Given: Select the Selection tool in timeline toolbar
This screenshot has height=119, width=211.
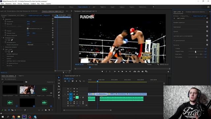Looking at the screenshot, I should [x=59, y=77].
